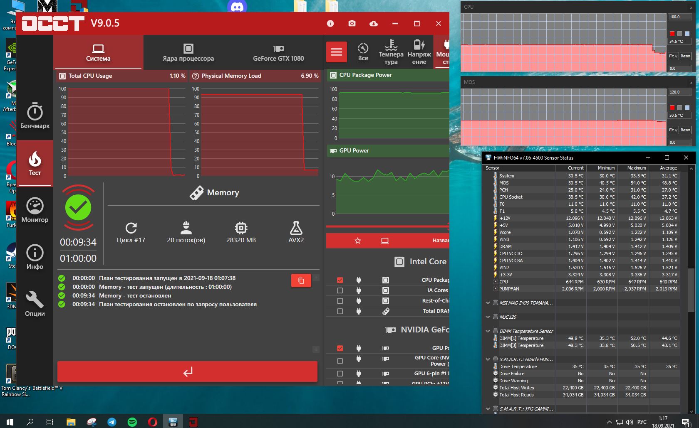
Task: Click the 100.0 max value field in CPU graph
Action: (x=680, y=17)
